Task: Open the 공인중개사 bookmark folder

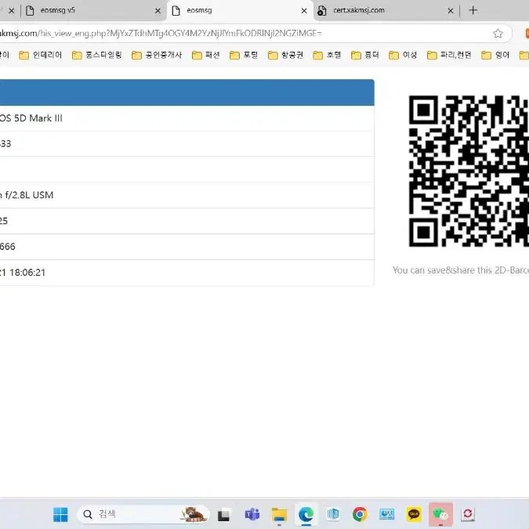Action: pos(157,55)
